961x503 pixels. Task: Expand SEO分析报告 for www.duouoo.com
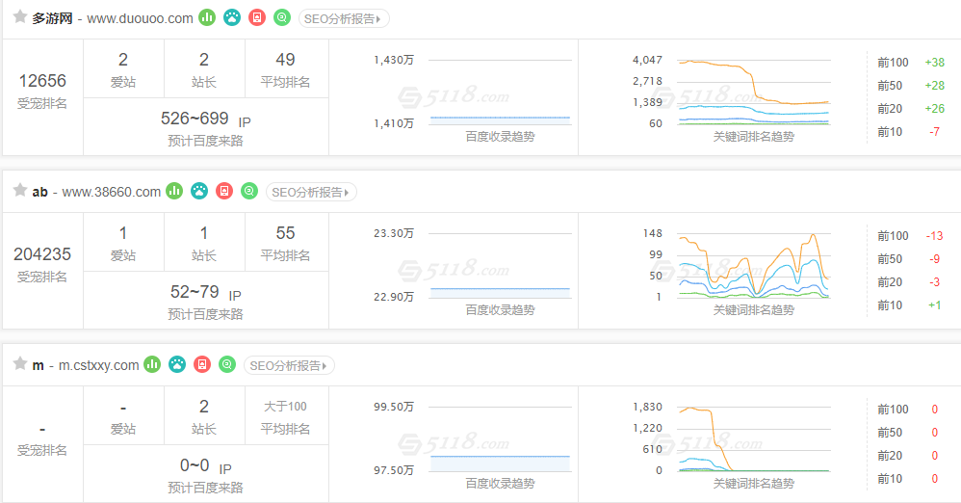(x=344, y=18)
